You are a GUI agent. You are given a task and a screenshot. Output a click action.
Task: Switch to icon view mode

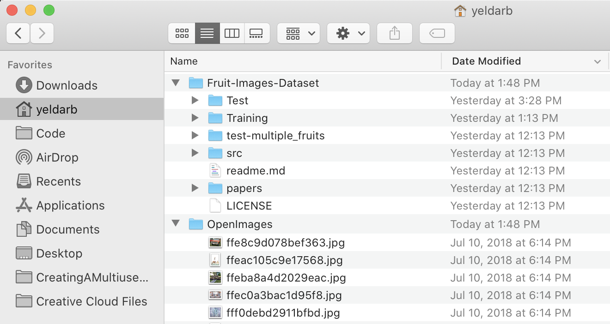click(181, 33)
